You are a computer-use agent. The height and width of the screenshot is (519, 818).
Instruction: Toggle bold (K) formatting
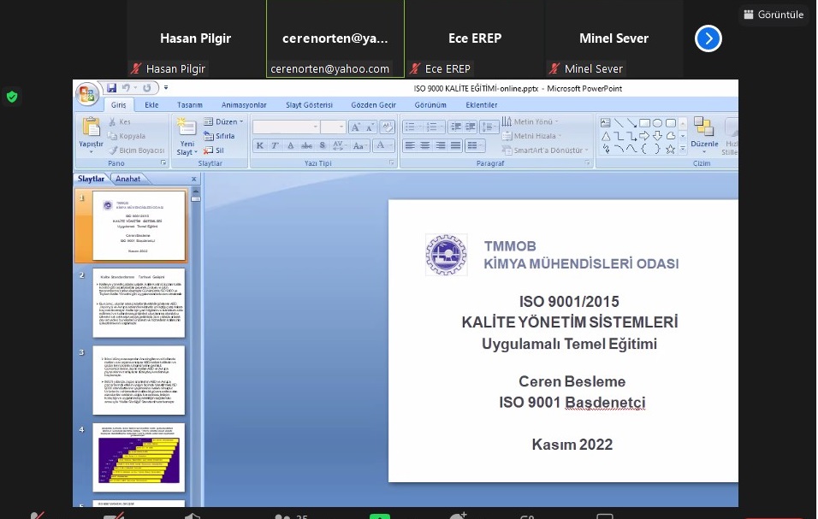[260, 146]
